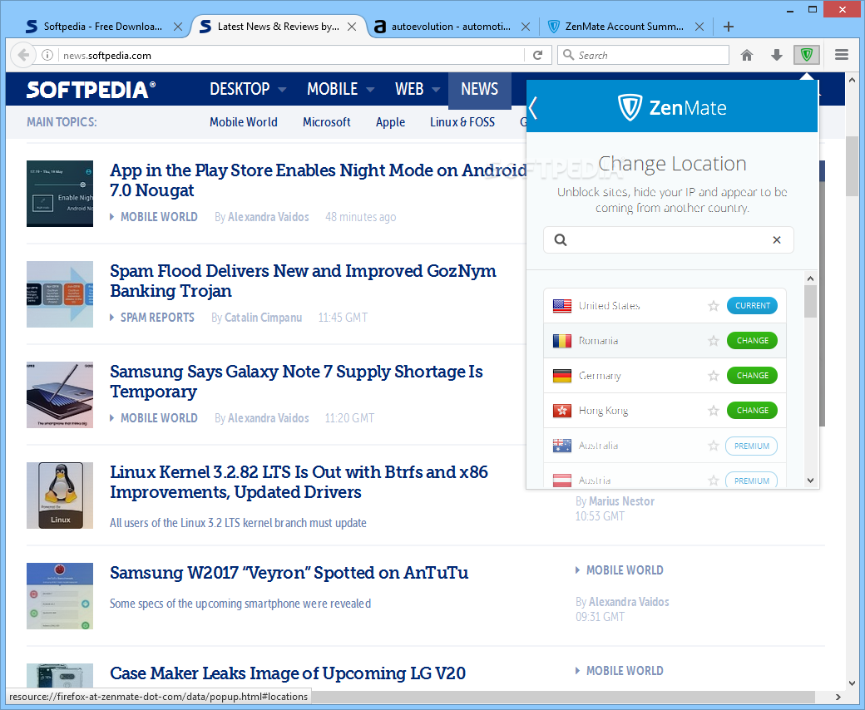Go to the Firefox home page icon

747,55
